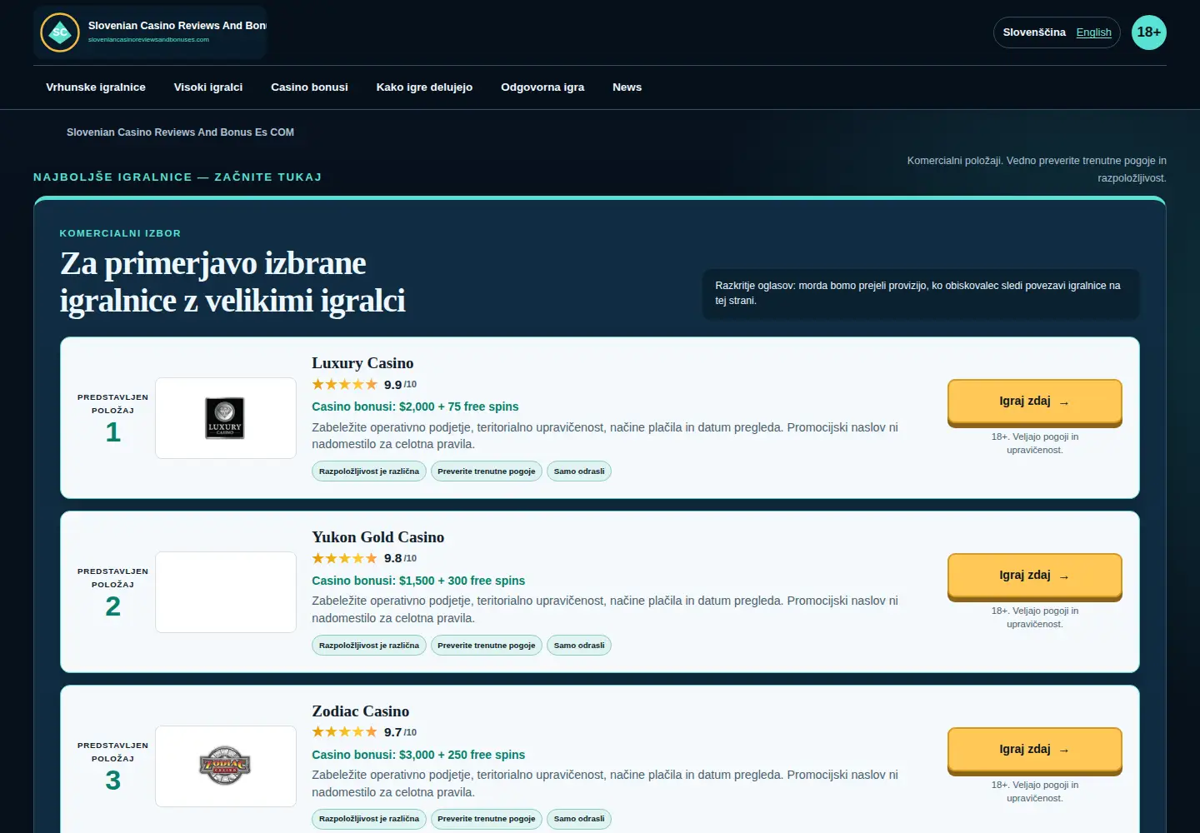Click Yukon Gold bonus $1,500 + 300 free spins

tap(418, 581)
